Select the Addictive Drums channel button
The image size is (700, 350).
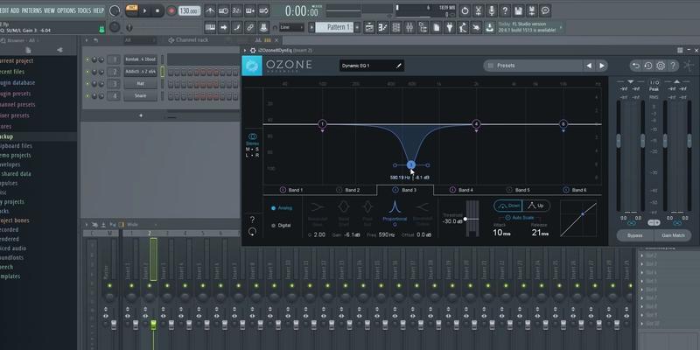(x=141, y=72)
